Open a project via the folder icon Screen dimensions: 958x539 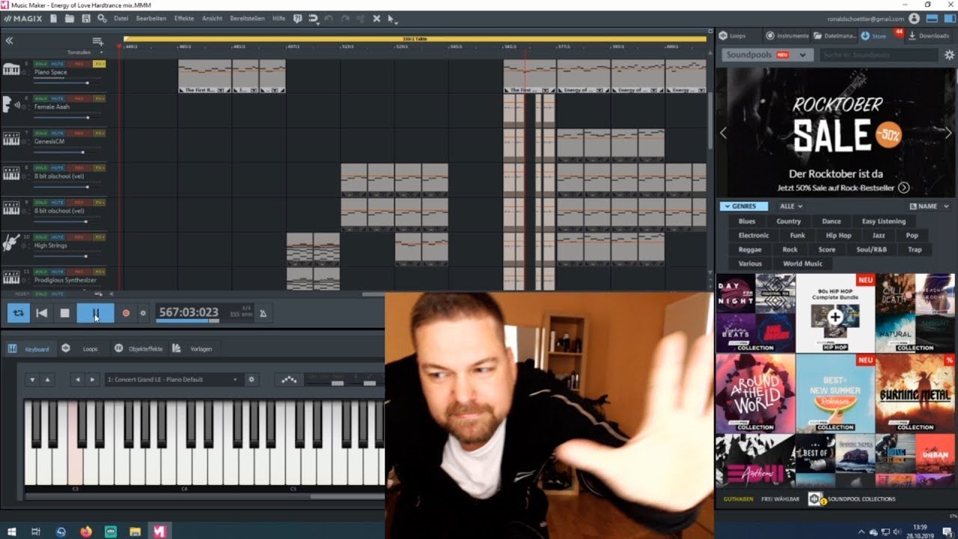pyautogui.click(x=69, y=18)
